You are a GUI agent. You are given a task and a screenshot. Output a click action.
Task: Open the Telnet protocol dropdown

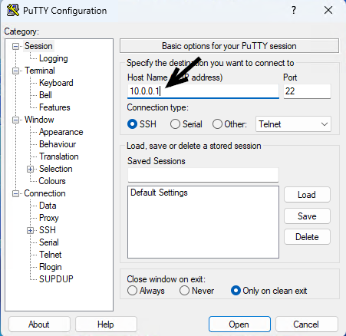tap(293, 124)
